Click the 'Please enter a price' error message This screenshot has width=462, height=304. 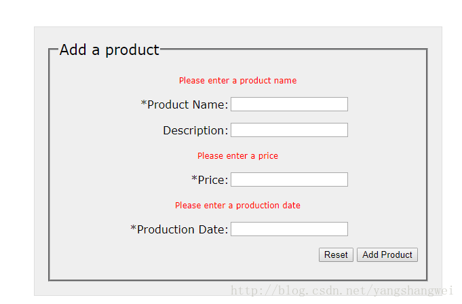click(x=237, y=156)
